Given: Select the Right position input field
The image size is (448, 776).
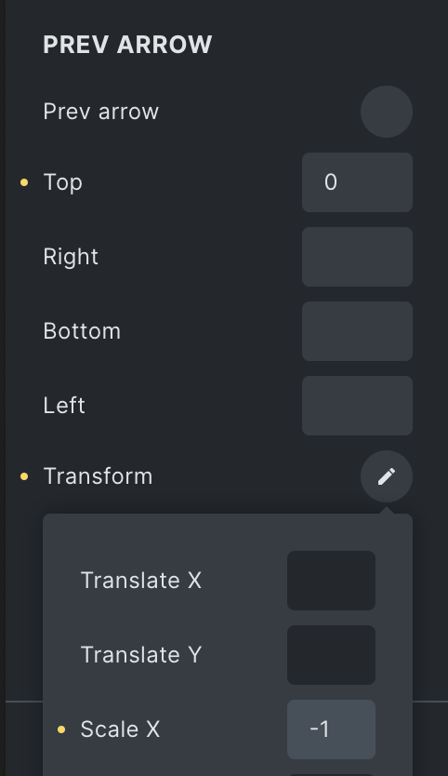Looking at the screenshot, I should point(357,257).
